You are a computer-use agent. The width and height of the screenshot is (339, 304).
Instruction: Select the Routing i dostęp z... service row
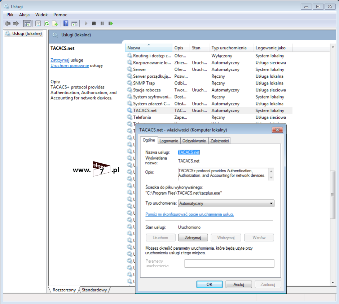(209, 56)
